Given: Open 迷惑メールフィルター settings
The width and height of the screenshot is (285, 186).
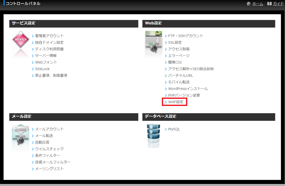Looking at the screenshot, I should tap(53, 162).
